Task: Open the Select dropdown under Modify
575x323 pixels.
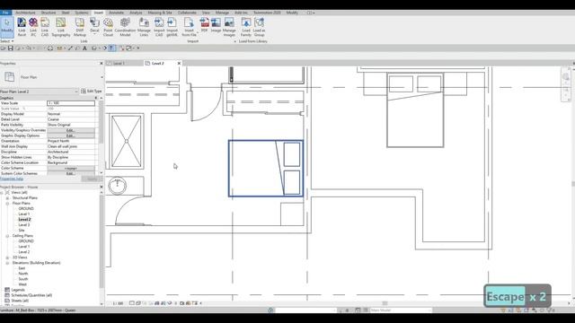Action: click(x=7, y=41)
